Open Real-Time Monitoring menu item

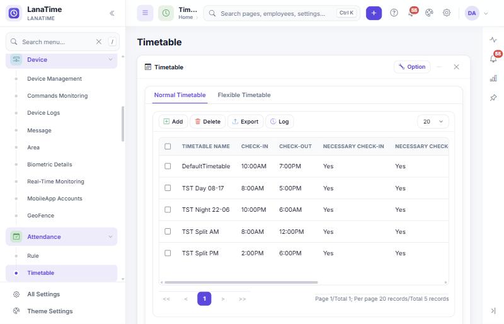coord(55,182)
